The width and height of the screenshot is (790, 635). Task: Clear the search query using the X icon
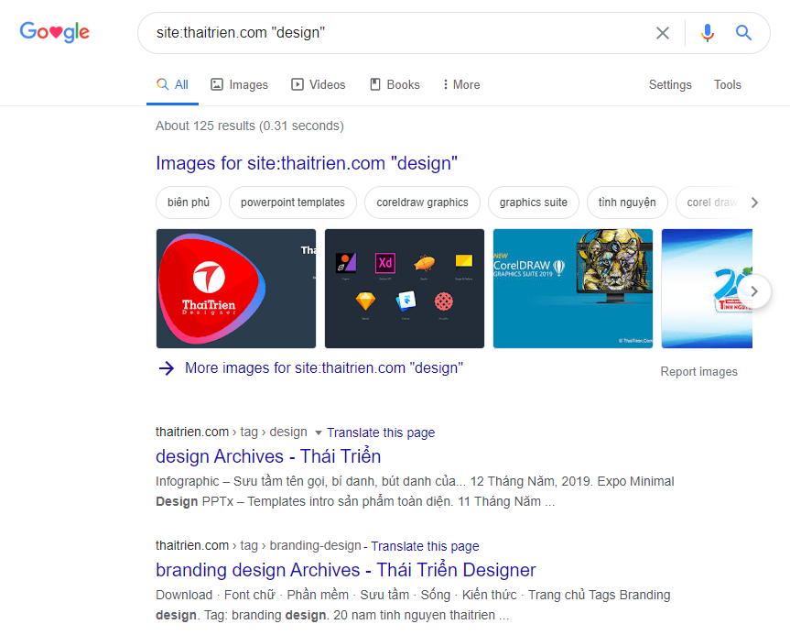pyautogui.click(x=663, y=32)
